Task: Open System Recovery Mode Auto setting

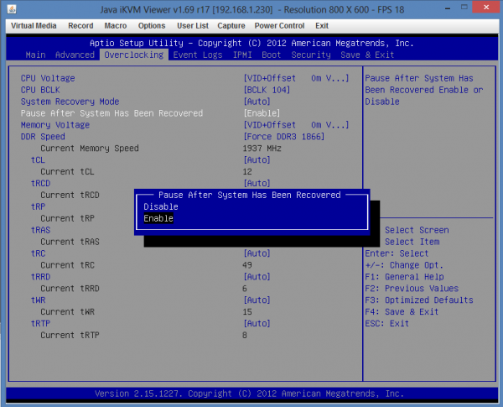Action: point(257,102)
